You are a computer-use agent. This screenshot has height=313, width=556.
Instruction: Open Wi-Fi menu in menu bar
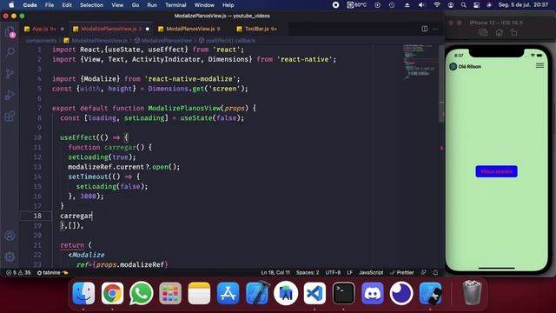(437, 5)
